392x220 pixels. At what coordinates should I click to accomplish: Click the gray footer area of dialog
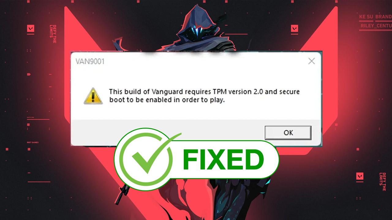point(196,132)
